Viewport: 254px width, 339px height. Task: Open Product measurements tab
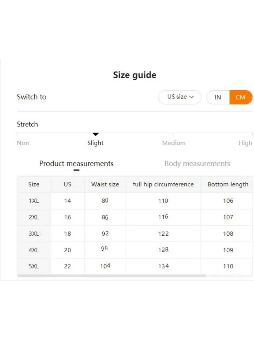pos(76,164)
